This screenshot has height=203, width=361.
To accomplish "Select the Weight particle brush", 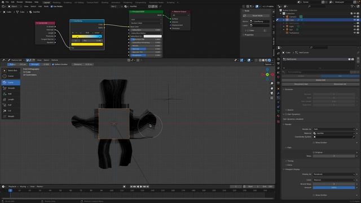I will coord(11,116).
